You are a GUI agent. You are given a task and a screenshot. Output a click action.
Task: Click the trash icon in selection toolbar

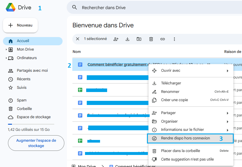point(151,39)
